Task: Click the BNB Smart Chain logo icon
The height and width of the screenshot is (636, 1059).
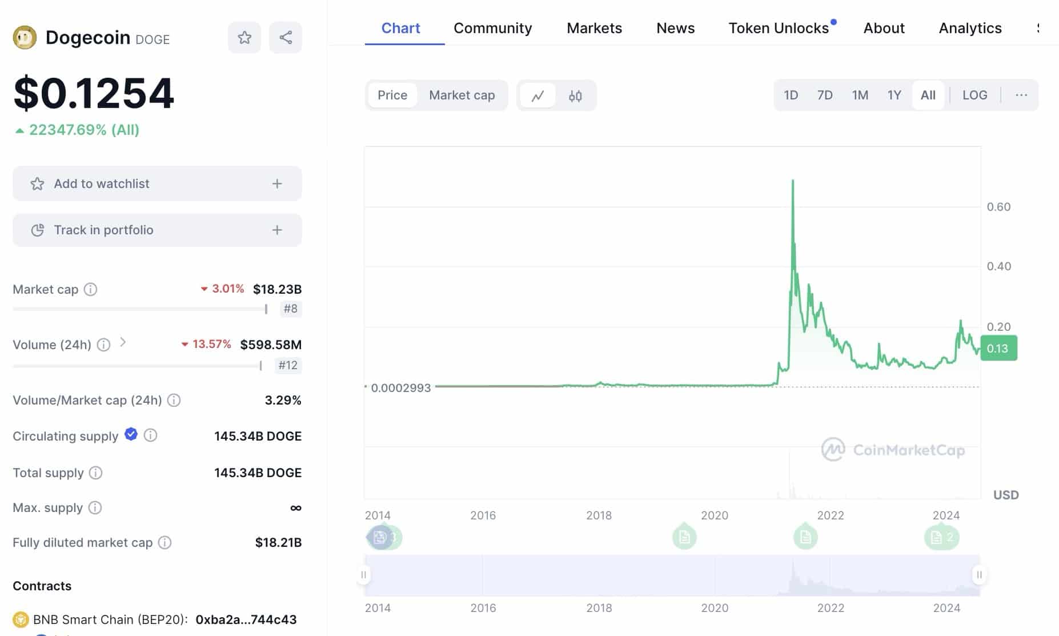Action: pos(21,619)
